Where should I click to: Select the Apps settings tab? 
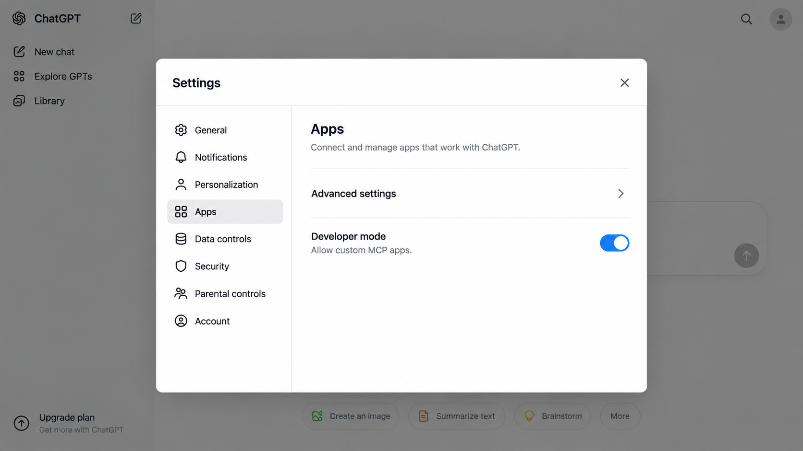(225, 212)
